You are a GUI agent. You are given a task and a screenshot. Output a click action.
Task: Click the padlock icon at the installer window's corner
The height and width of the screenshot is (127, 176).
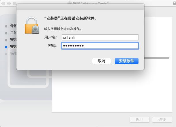175,3
